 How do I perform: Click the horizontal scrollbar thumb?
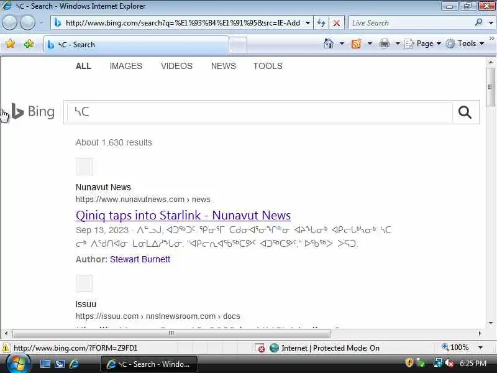[171, 333]
